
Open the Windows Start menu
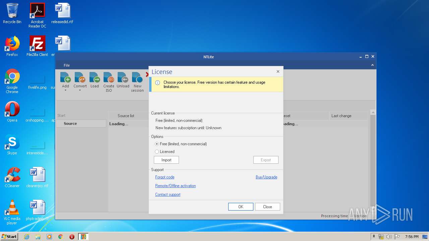click(x=9, y=236)
